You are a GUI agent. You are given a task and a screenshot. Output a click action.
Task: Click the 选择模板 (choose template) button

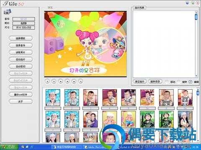click(21, 38)
